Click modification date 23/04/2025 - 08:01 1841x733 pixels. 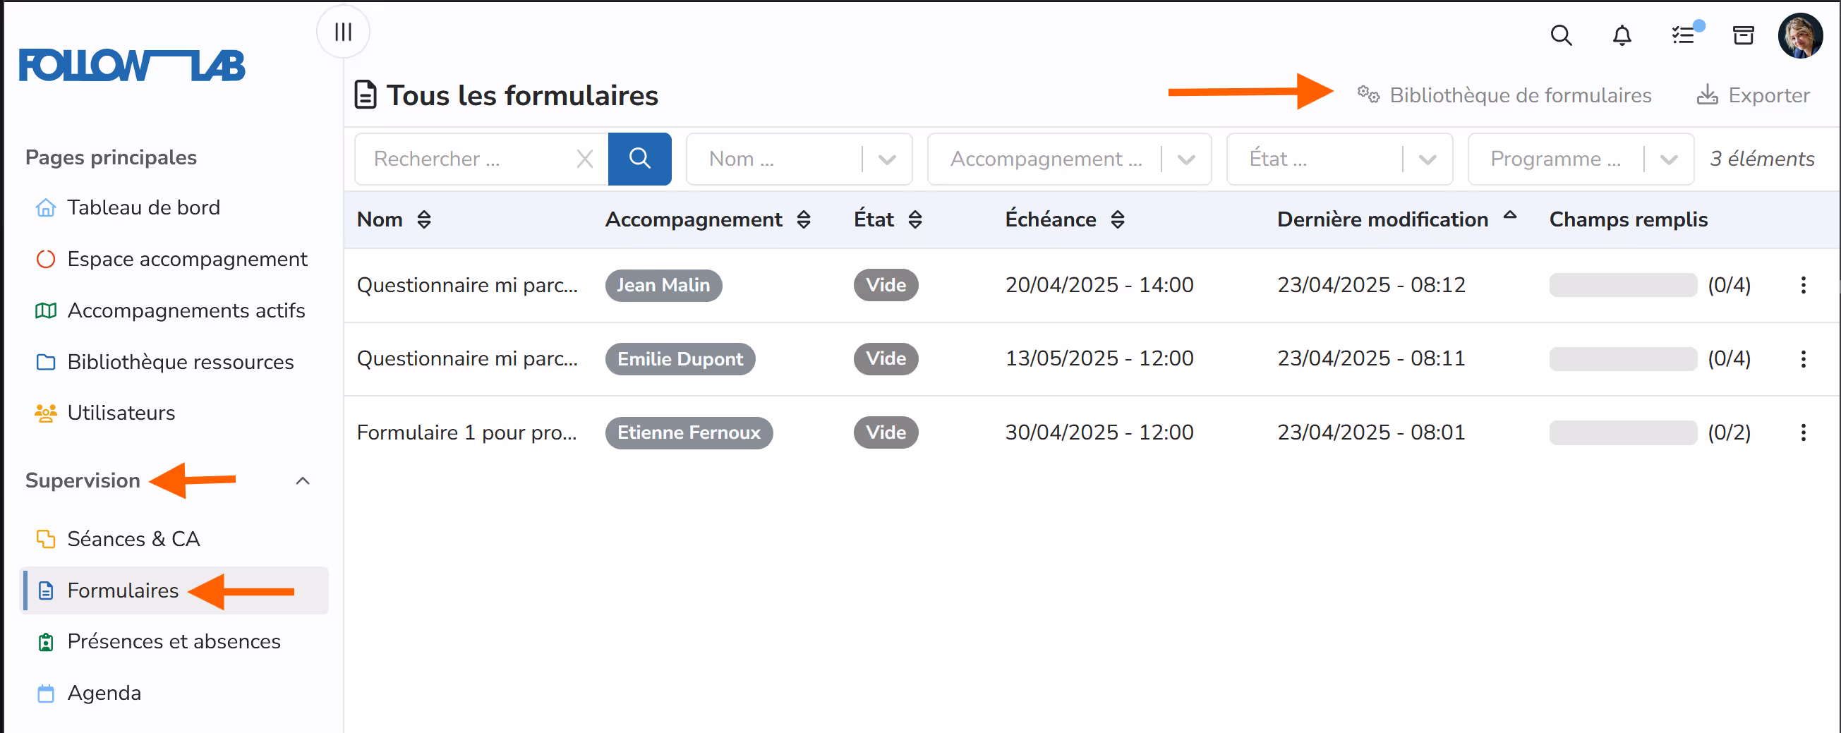click(1371, 432)
